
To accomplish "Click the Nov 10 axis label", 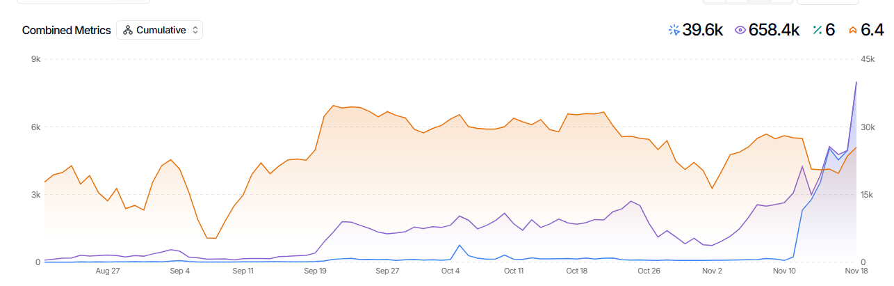I will 784,271.
